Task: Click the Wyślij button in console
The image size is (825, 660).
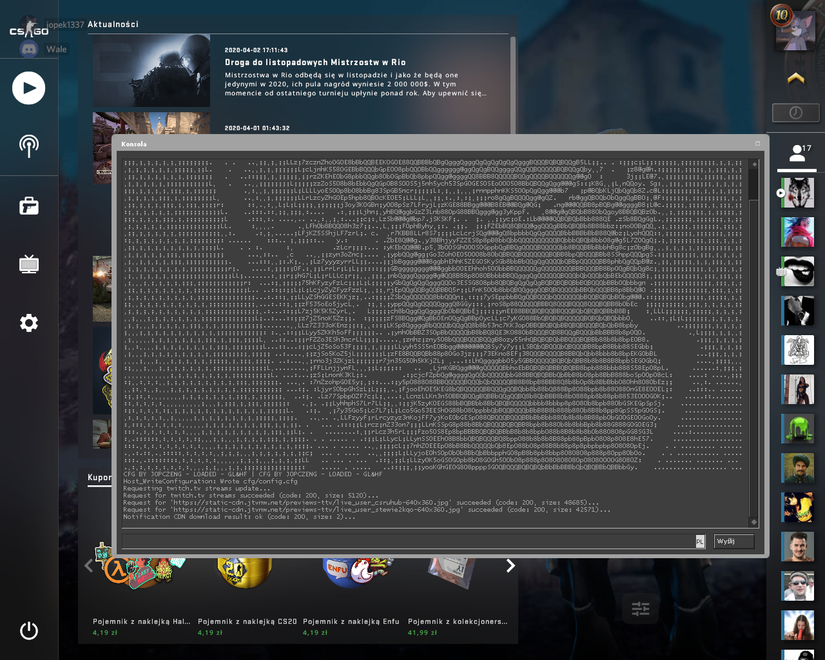Action: point(734,541)
